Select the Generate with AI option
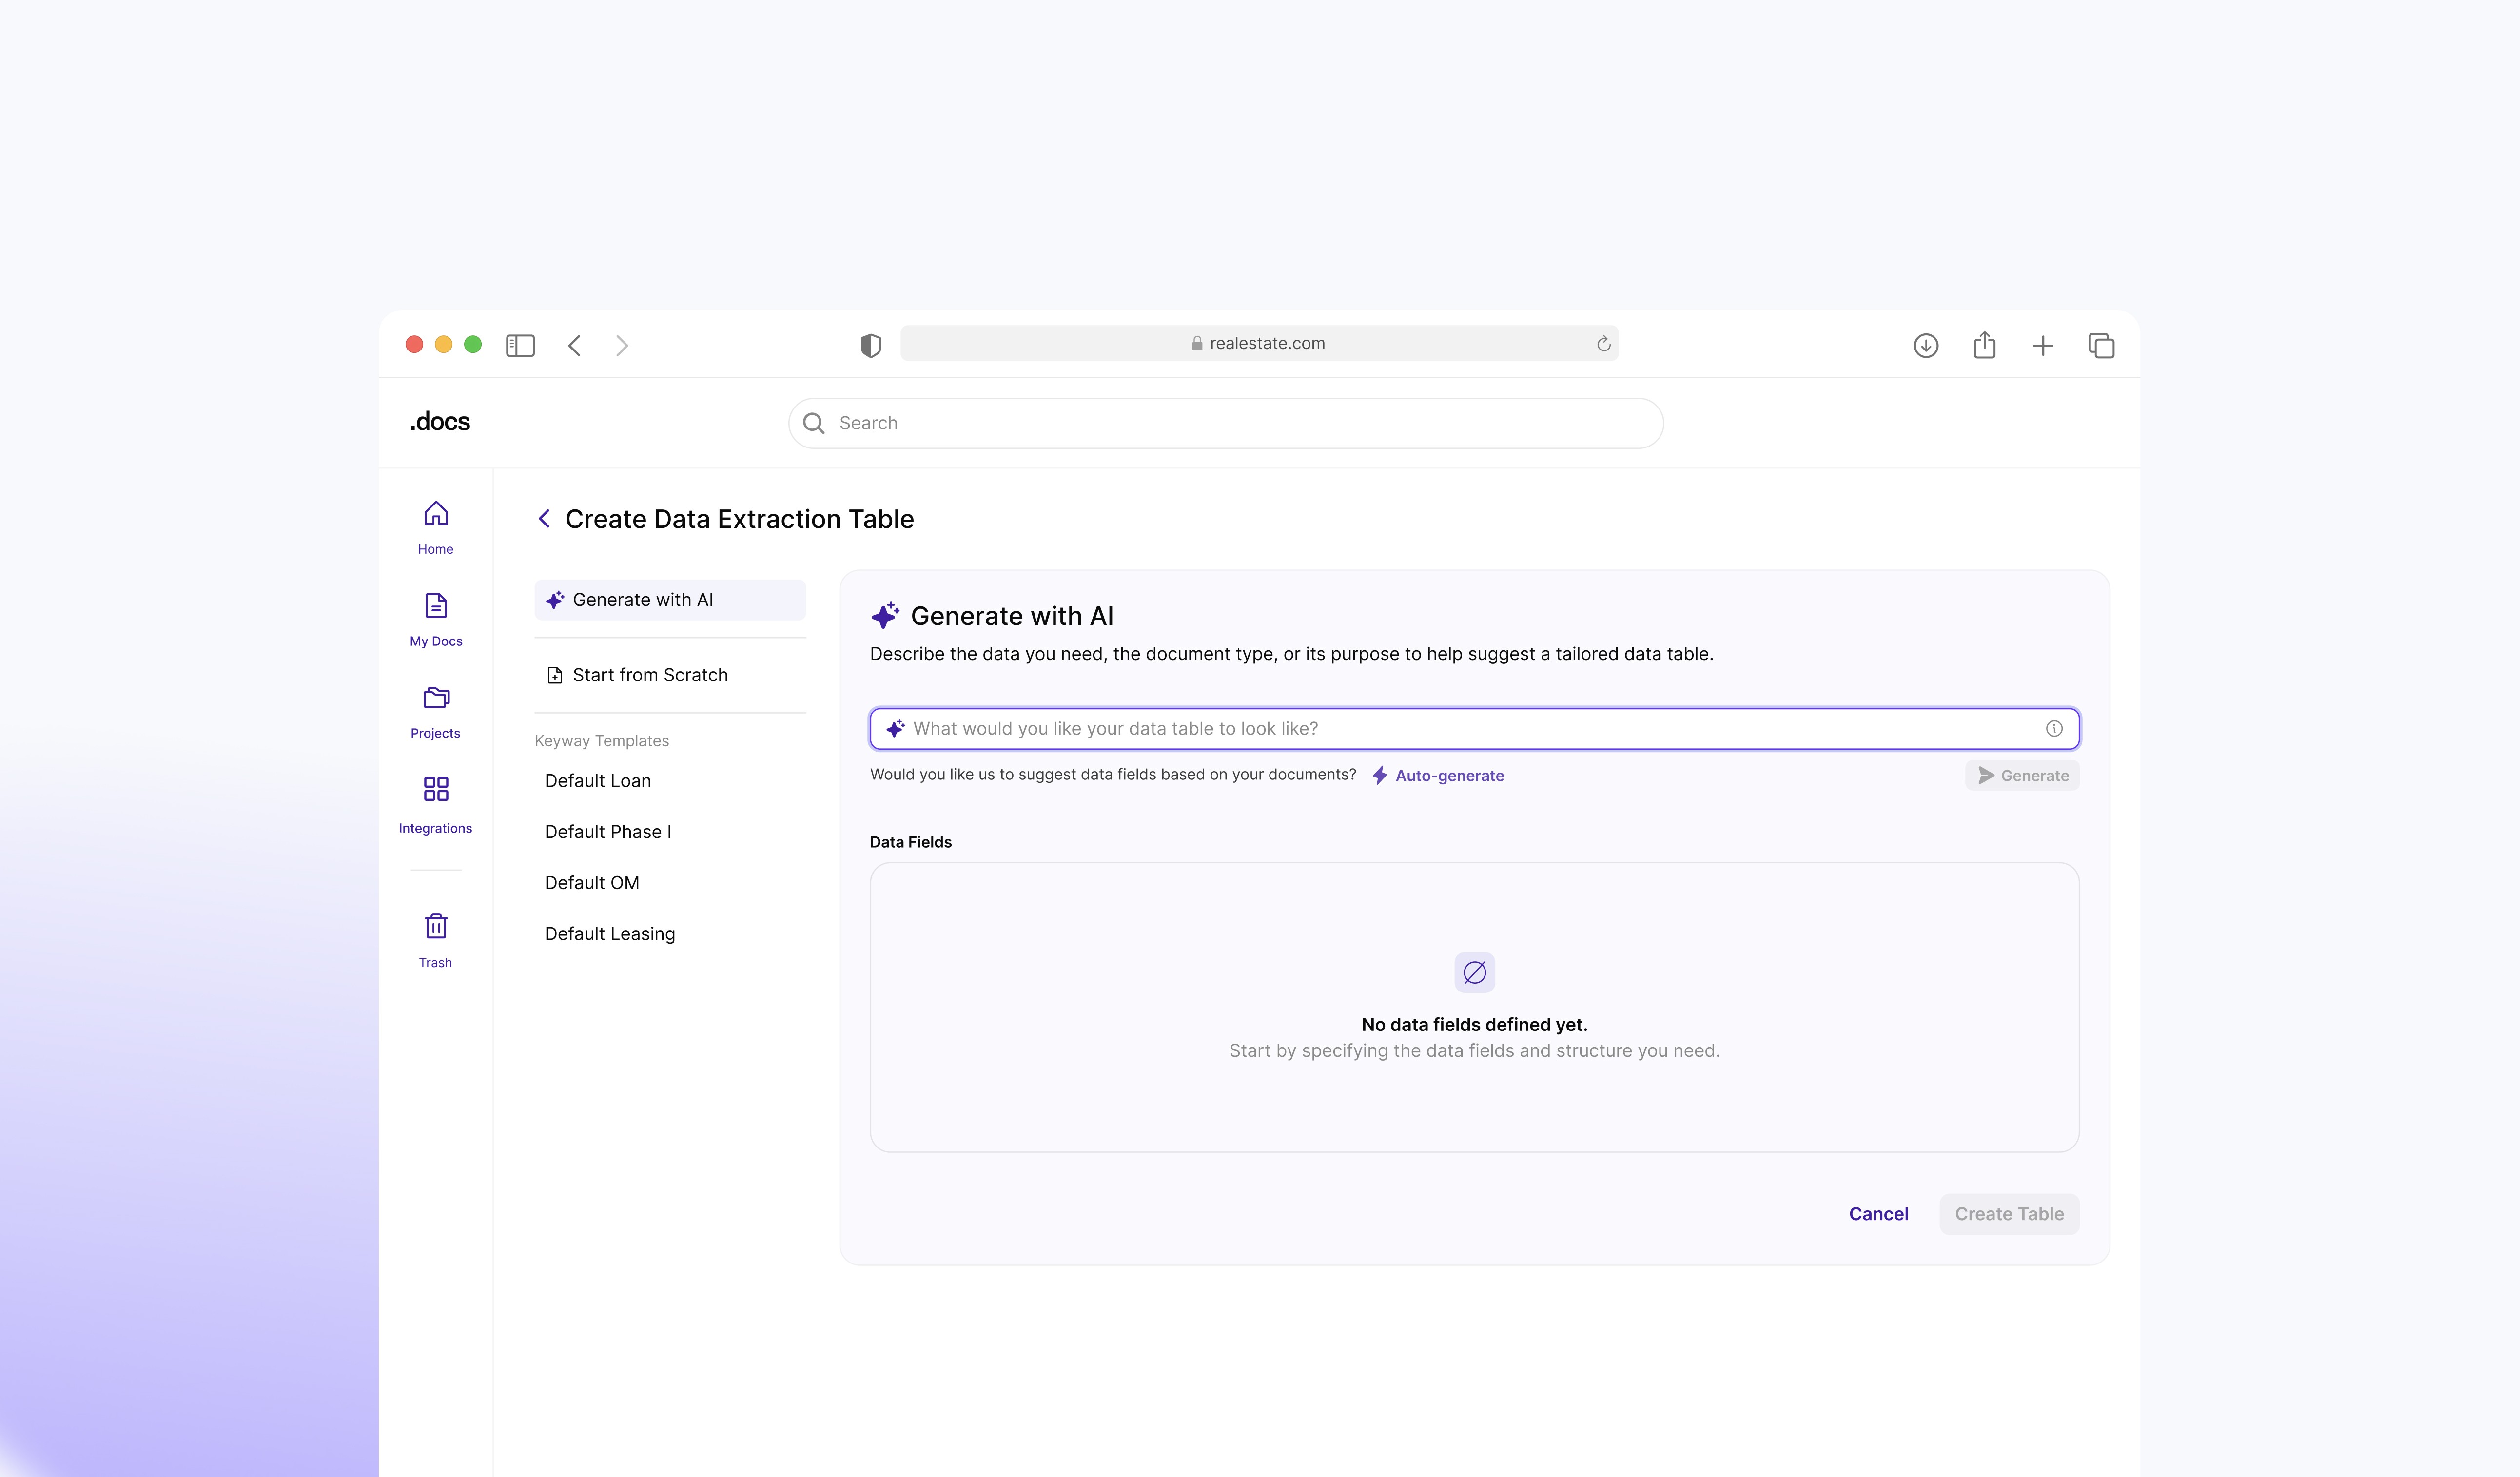This screenshot has height=1477, width=2520. 669,600
